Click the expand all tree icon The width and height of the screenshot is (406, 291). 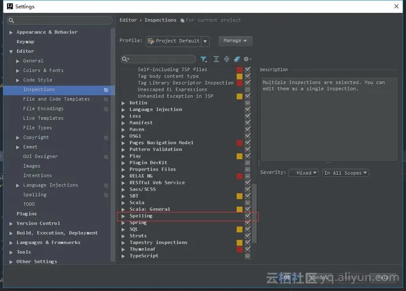pyautogui.click(x=216, y=59)
